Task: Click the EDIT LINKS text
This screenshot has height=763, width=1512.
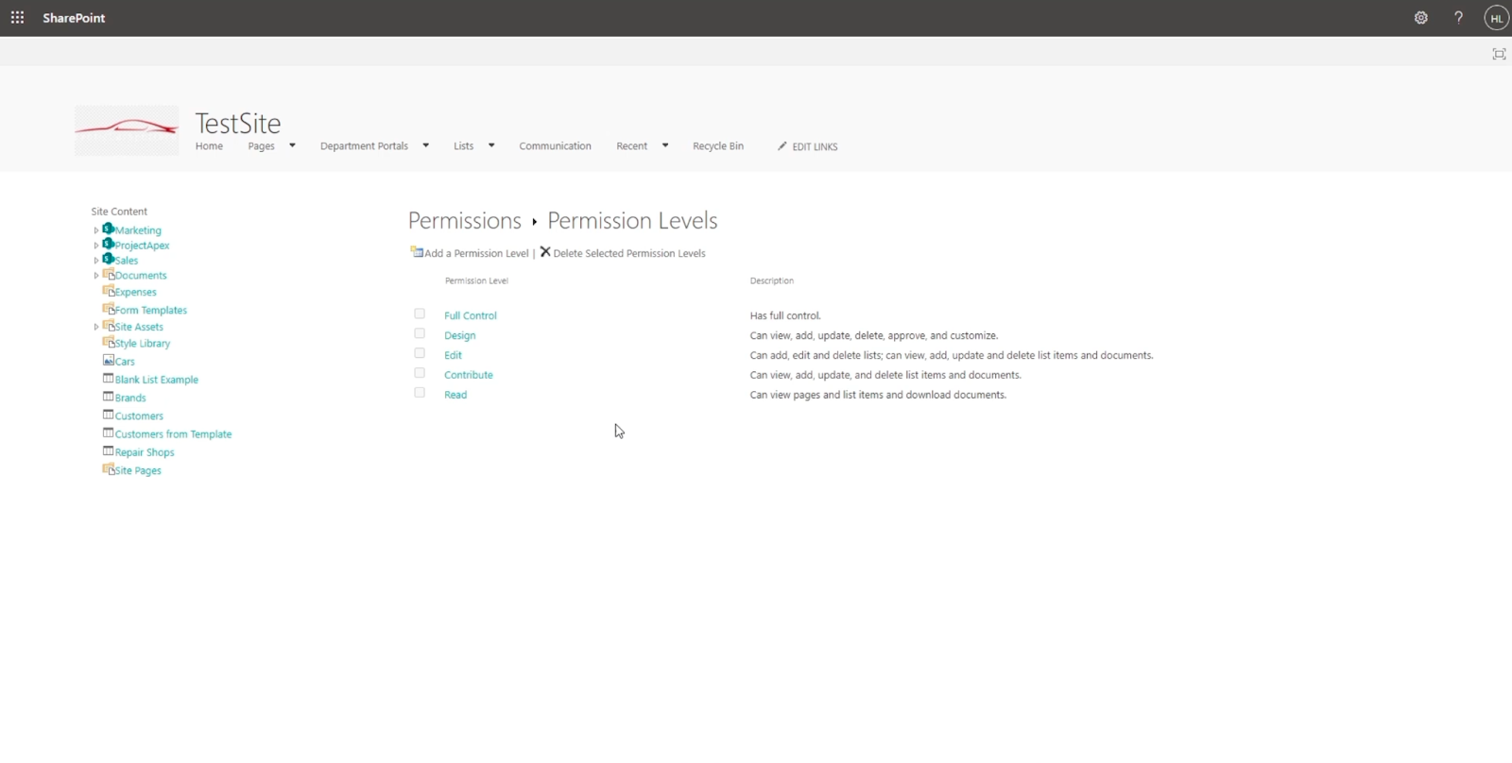Action: coord(815,147)
